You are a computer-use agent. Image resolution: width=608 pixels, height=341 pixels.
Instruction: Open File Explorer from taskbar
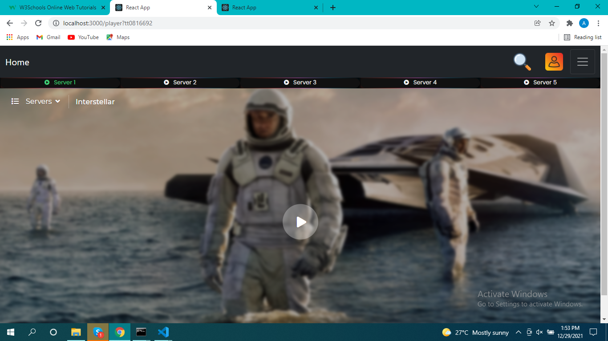tap(76, 332)
